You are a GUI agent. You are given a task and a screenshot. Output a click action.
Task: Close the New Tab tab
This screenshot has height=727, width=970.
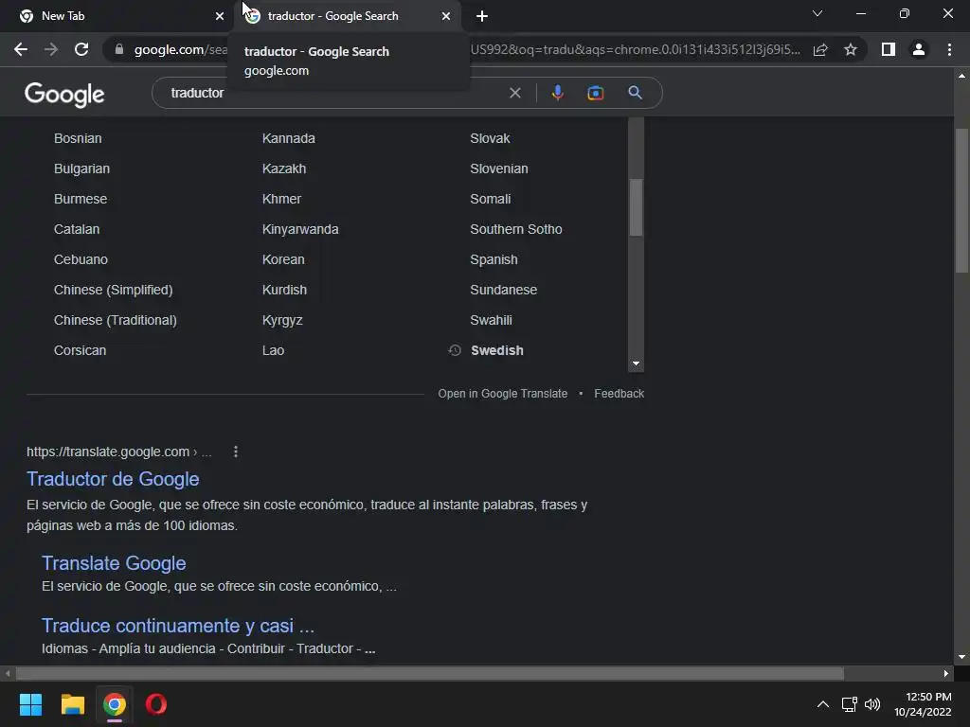point(220,16)
